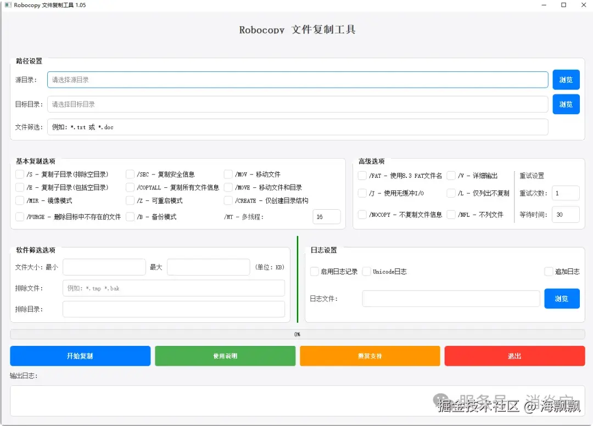The image size is (593, 426).
Task: Enable /SEC 复制安全信息
Action: click(130, 174)
